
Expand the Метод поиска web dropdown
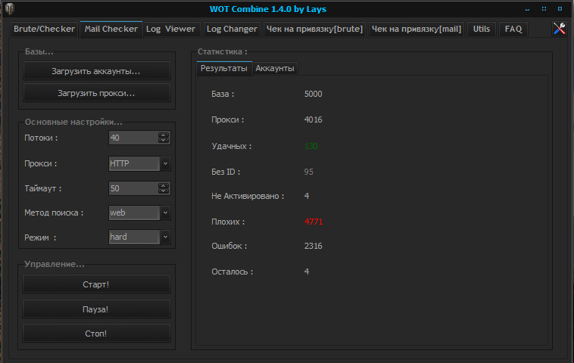(x=166, y=213)
